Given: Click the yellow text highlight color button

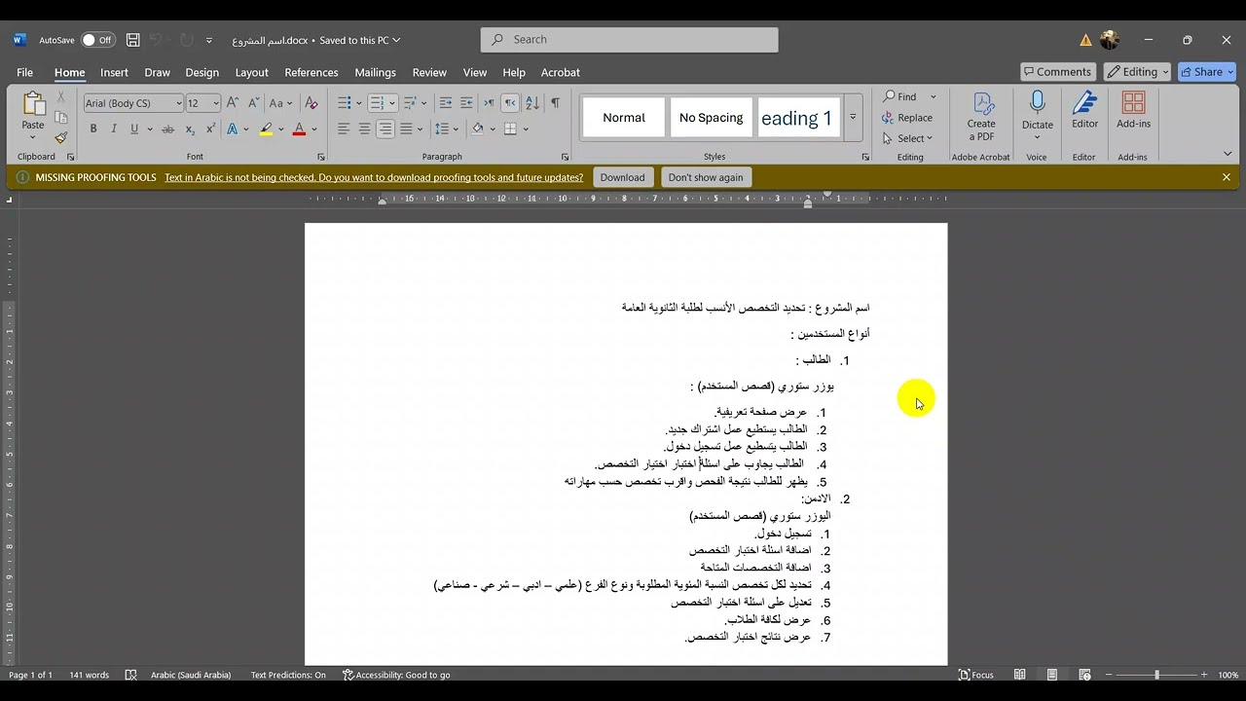Looking at the screenshot, I should pos(266,129).
